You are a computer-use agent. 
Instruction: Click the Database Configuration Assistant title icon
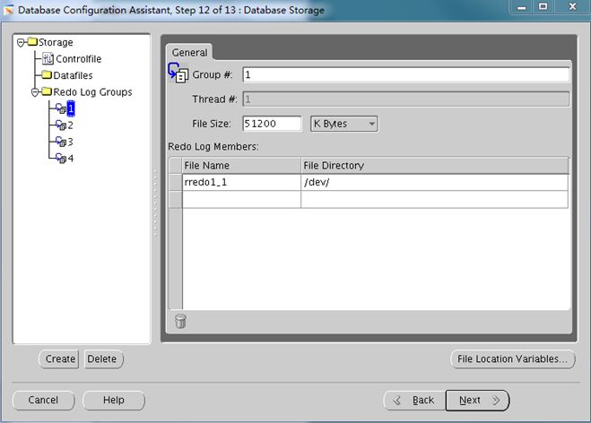coord(8,10)
